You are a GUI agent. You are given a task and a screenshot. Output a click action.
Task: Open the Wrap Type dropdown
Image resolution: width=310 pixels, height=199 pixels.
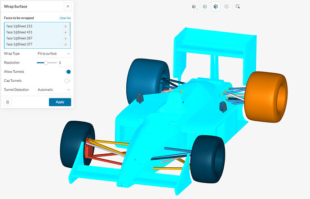click(53, 54)
